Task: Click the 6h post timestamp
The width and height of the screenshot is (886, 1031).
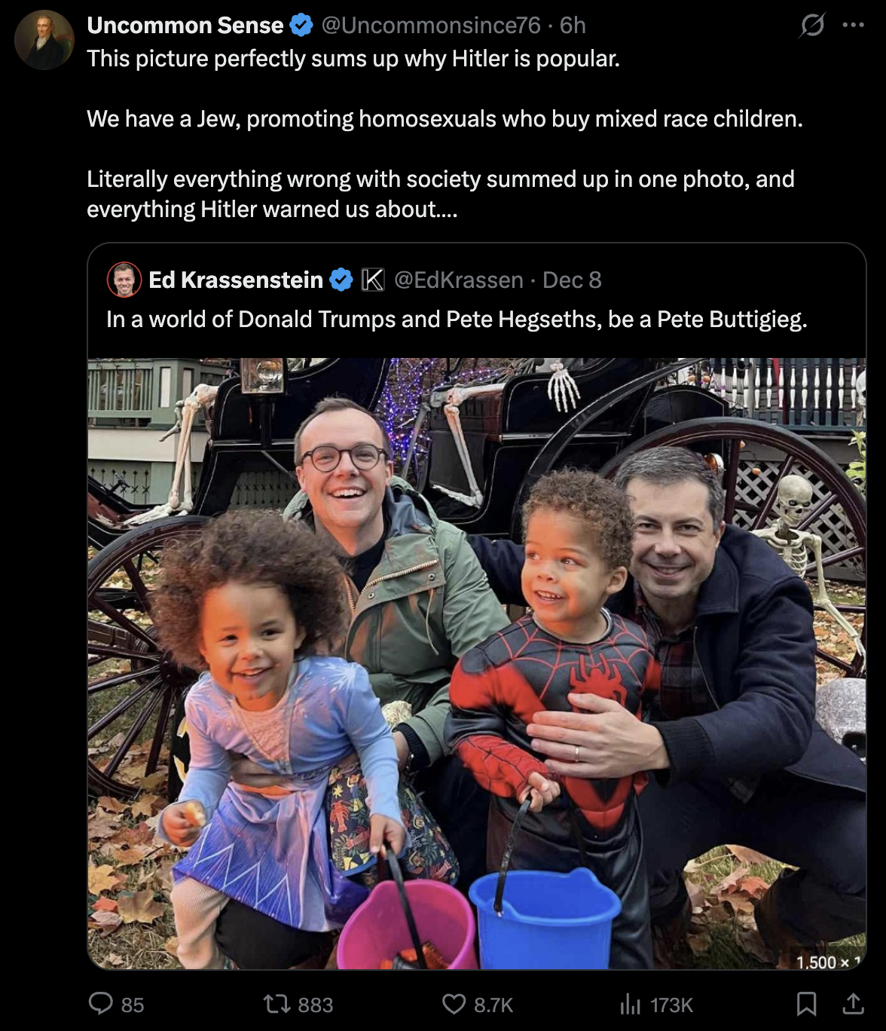Action: point(573,25)
